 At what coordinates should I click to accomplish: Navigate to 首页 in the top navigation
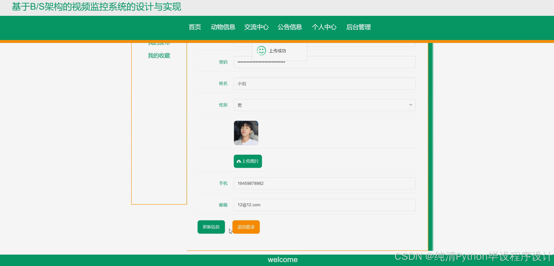click(x=195, y=27)
